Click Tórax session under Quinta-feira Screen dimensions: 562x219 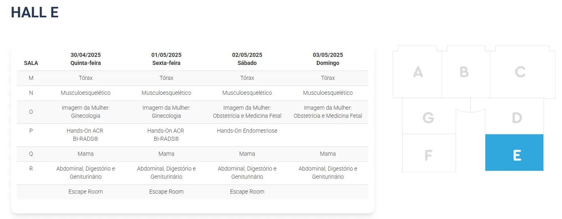tap(86, 78)
